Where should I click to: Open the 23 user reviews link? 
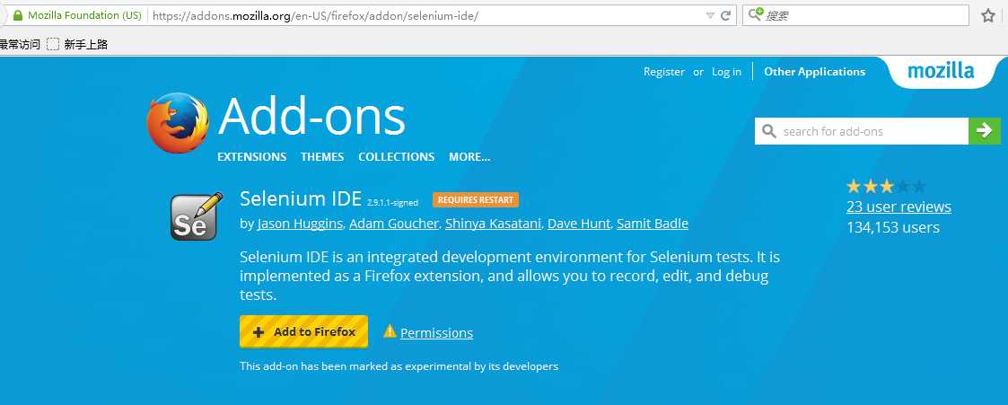click(898, 207)
